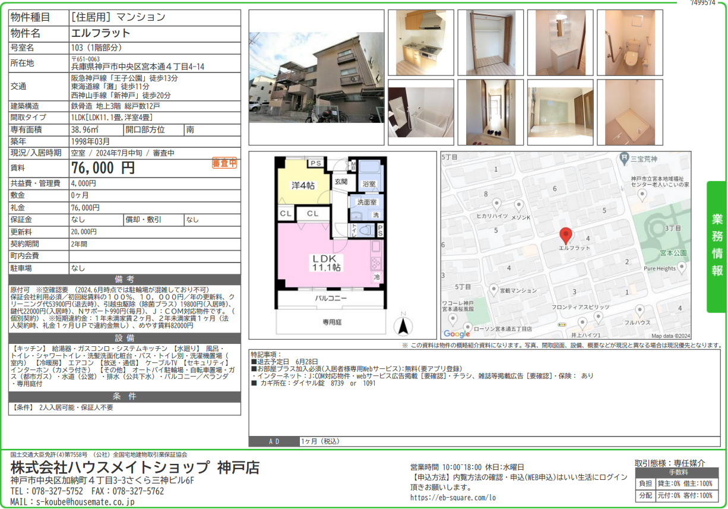
Task: Click the カギ所在 ダイヤル錠 note line
Action: pyautogui.click(x=313, y=383)
